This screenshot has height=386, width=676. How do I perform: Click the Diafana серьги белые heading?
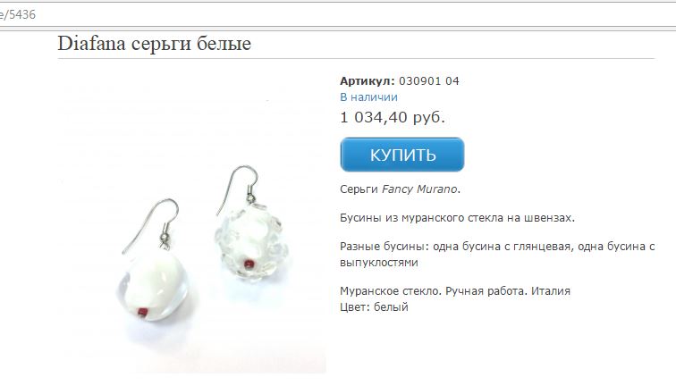pyautogui.click(x=155, y=44)
